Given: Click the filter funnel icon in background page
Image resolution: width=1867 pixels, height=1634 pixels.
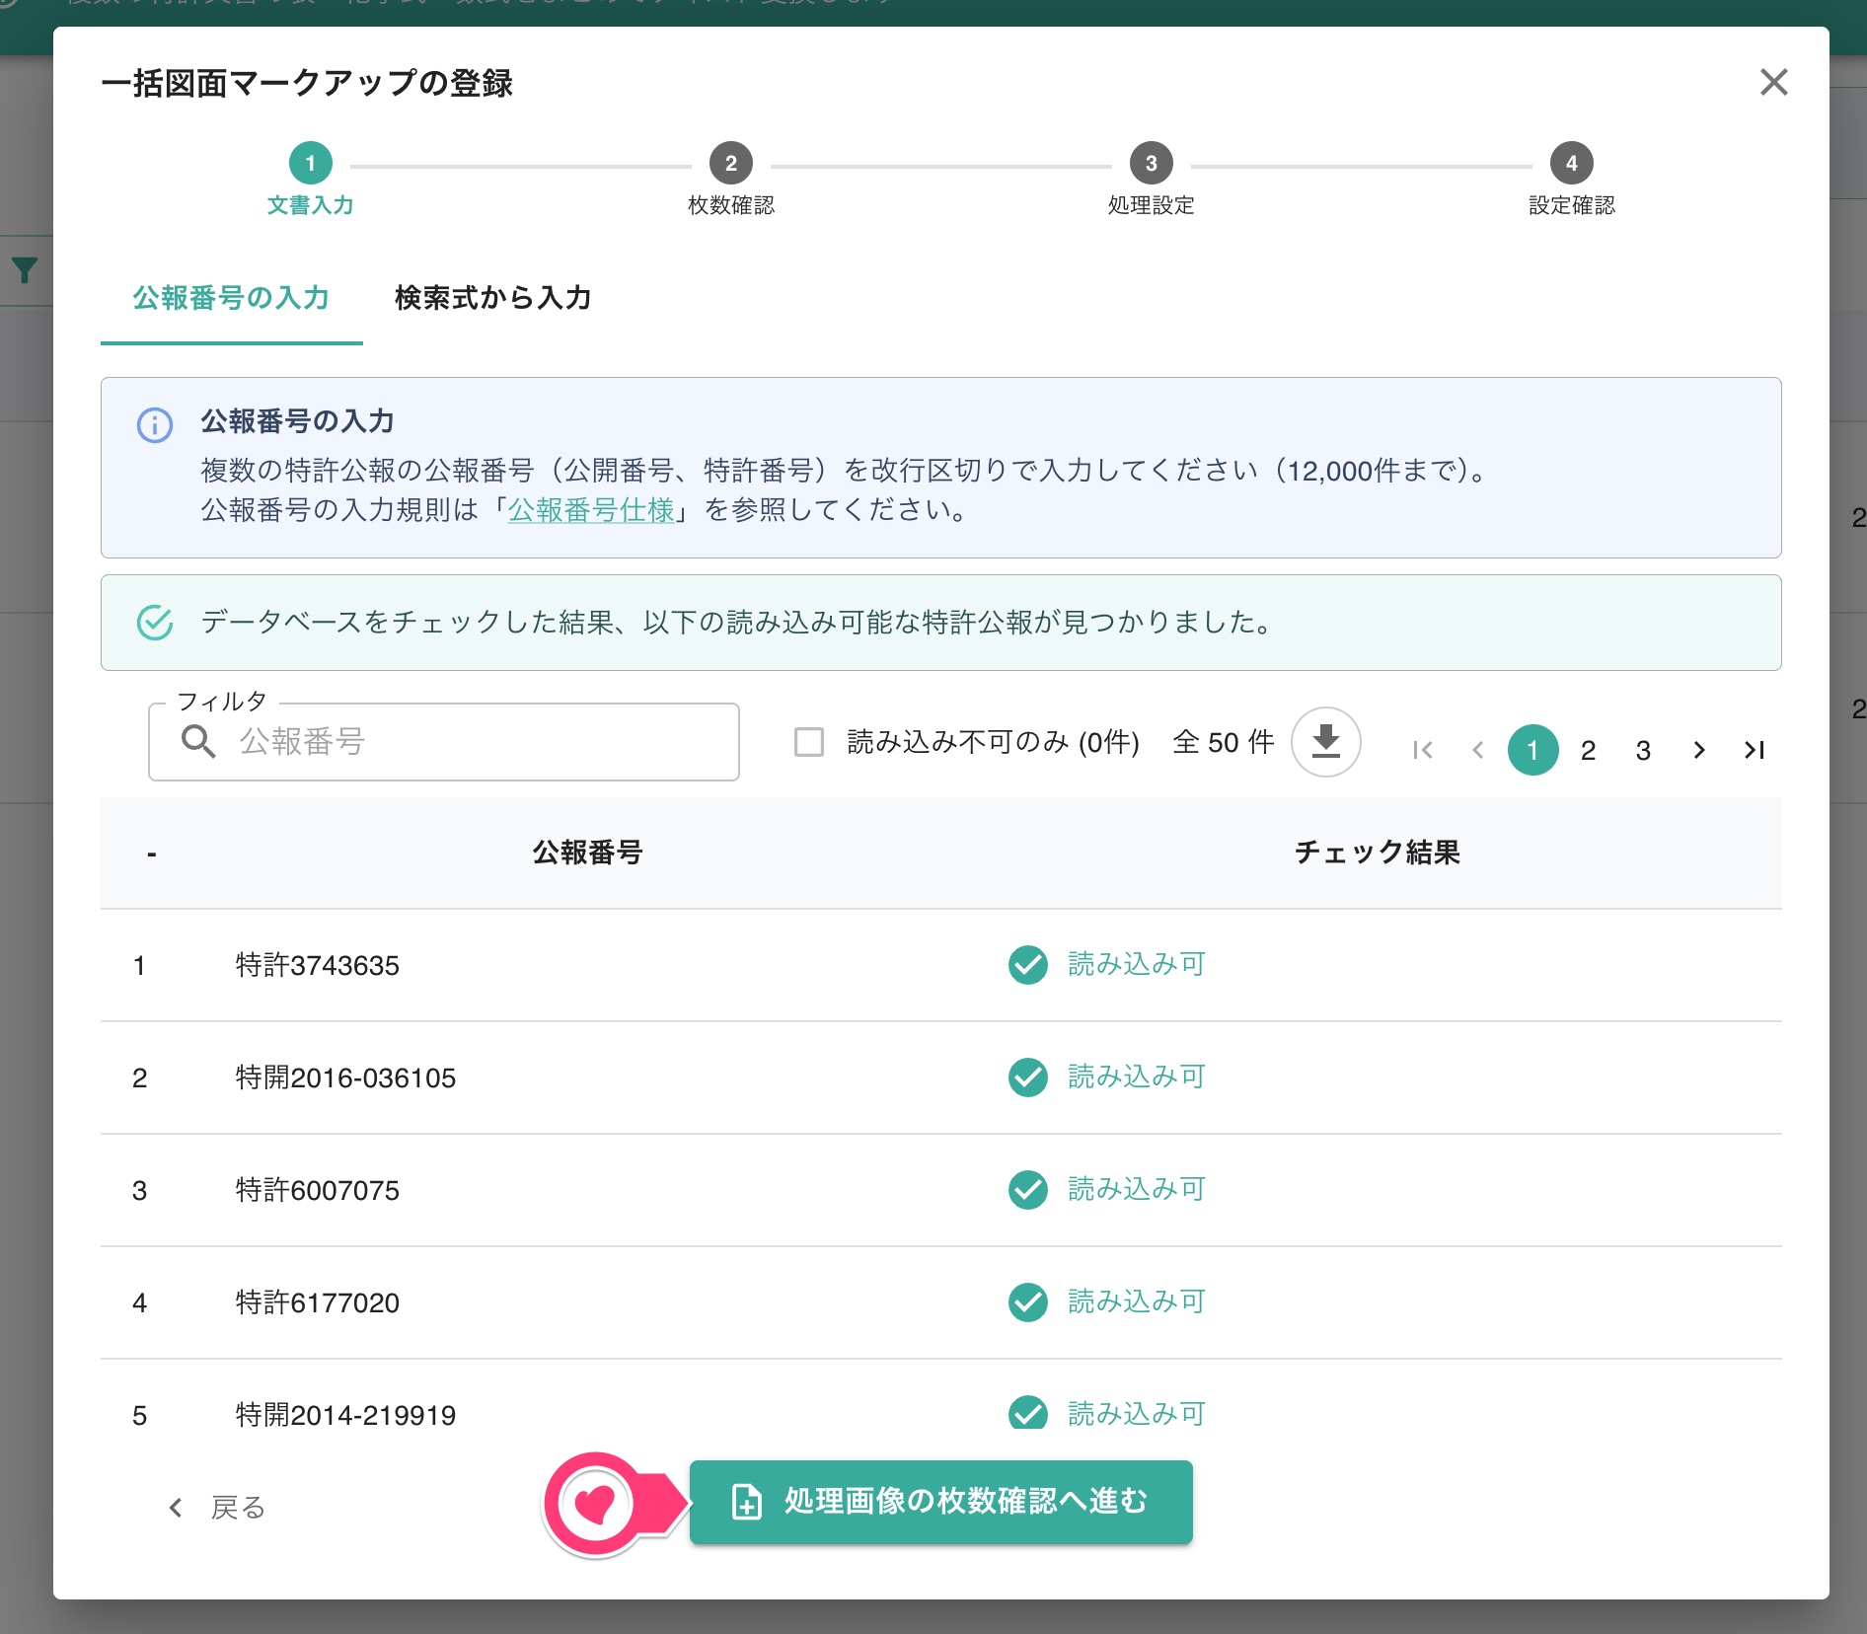Looking at the screenshot, I should (x=25, y=269).
